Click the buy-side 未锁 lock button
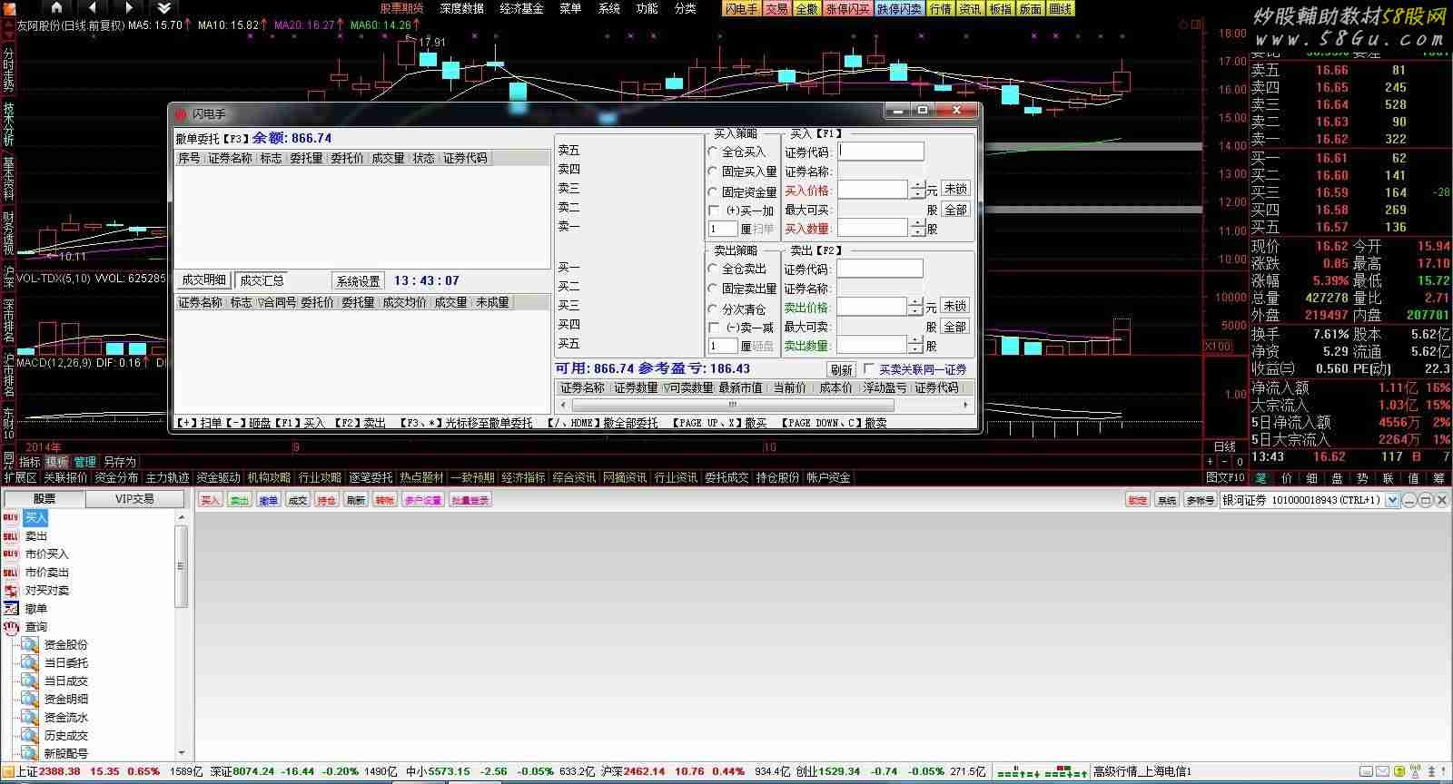This screenshot has width=1453, height=784. pos(955,189)
